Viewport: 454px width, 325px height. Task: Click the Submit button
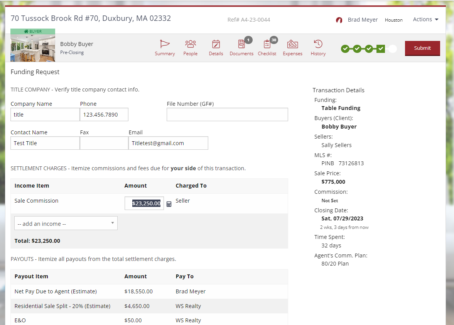click(422, 48)
